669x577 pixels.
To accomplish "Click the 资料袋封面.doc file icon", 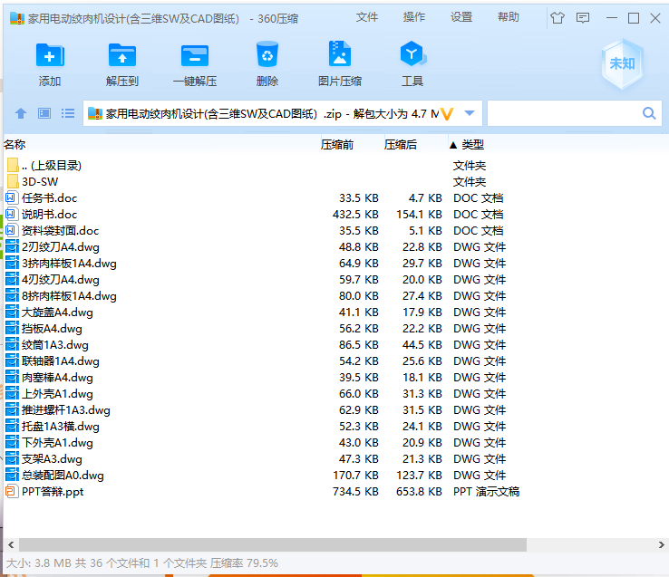I will [x=12, y=231].
